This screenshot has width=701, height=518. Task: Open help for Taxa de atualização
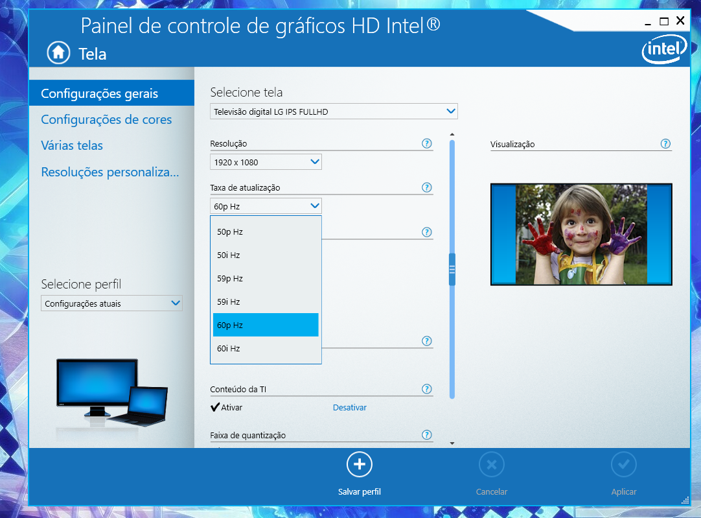pyautogui.click(x=426, y=187)
